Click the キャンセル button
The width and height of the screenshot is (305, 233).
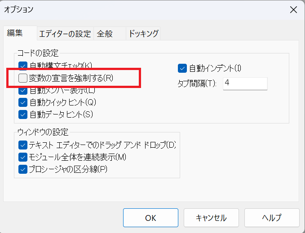point(211,218)
